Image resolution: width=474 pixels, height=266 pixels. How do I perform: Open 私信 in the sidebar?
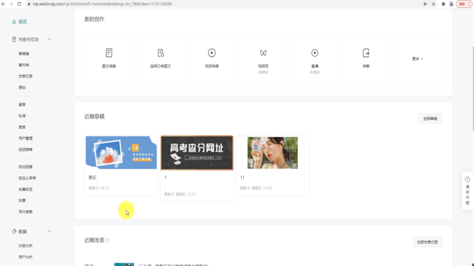coord(22,116)
